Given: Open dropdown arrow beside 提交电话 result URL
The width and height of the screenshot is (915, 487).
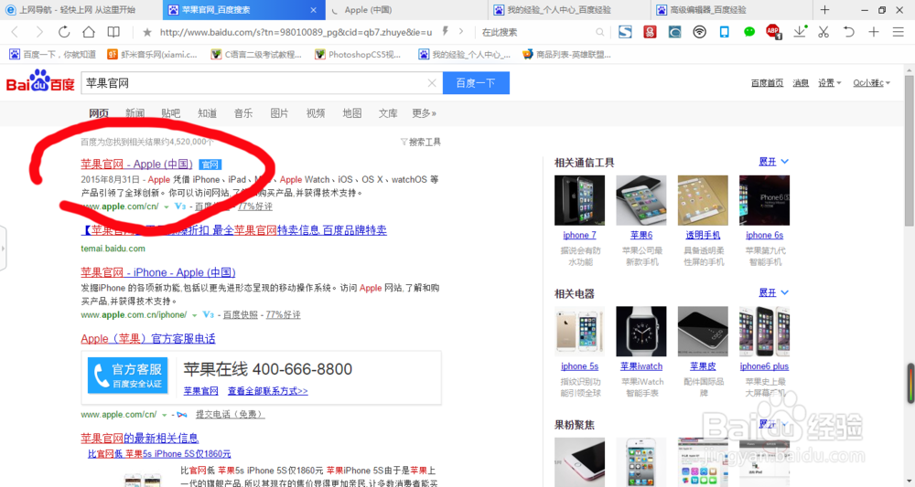Looking at the screenshot, I should pos(165,415).
